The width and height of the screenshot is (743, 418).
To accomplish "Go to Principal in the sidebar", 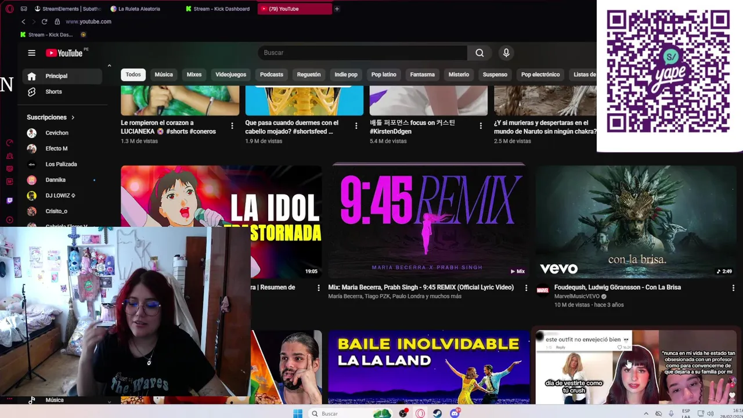I will tap(63, 76).
